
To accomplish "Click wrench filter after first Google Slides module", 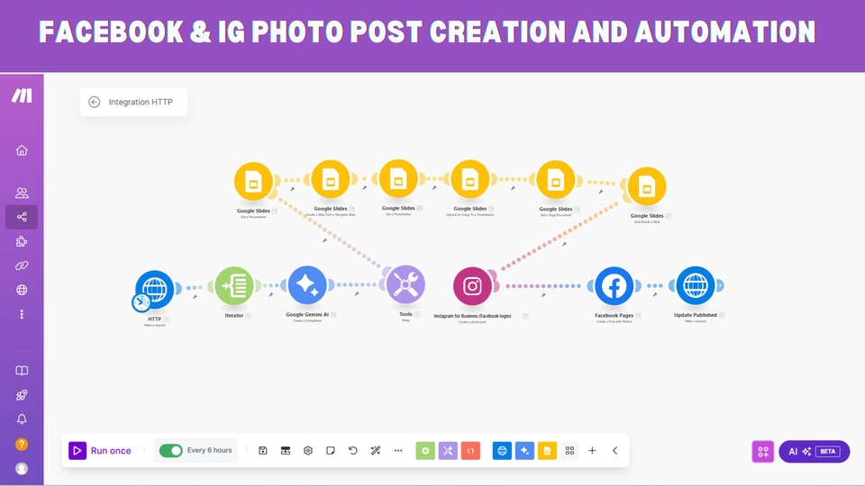I will pos(292,189).
